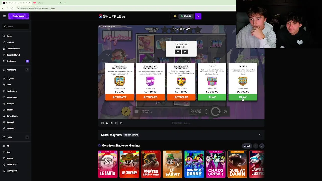Click the Live Dealers sidebar icon

[x=4, y=91]
